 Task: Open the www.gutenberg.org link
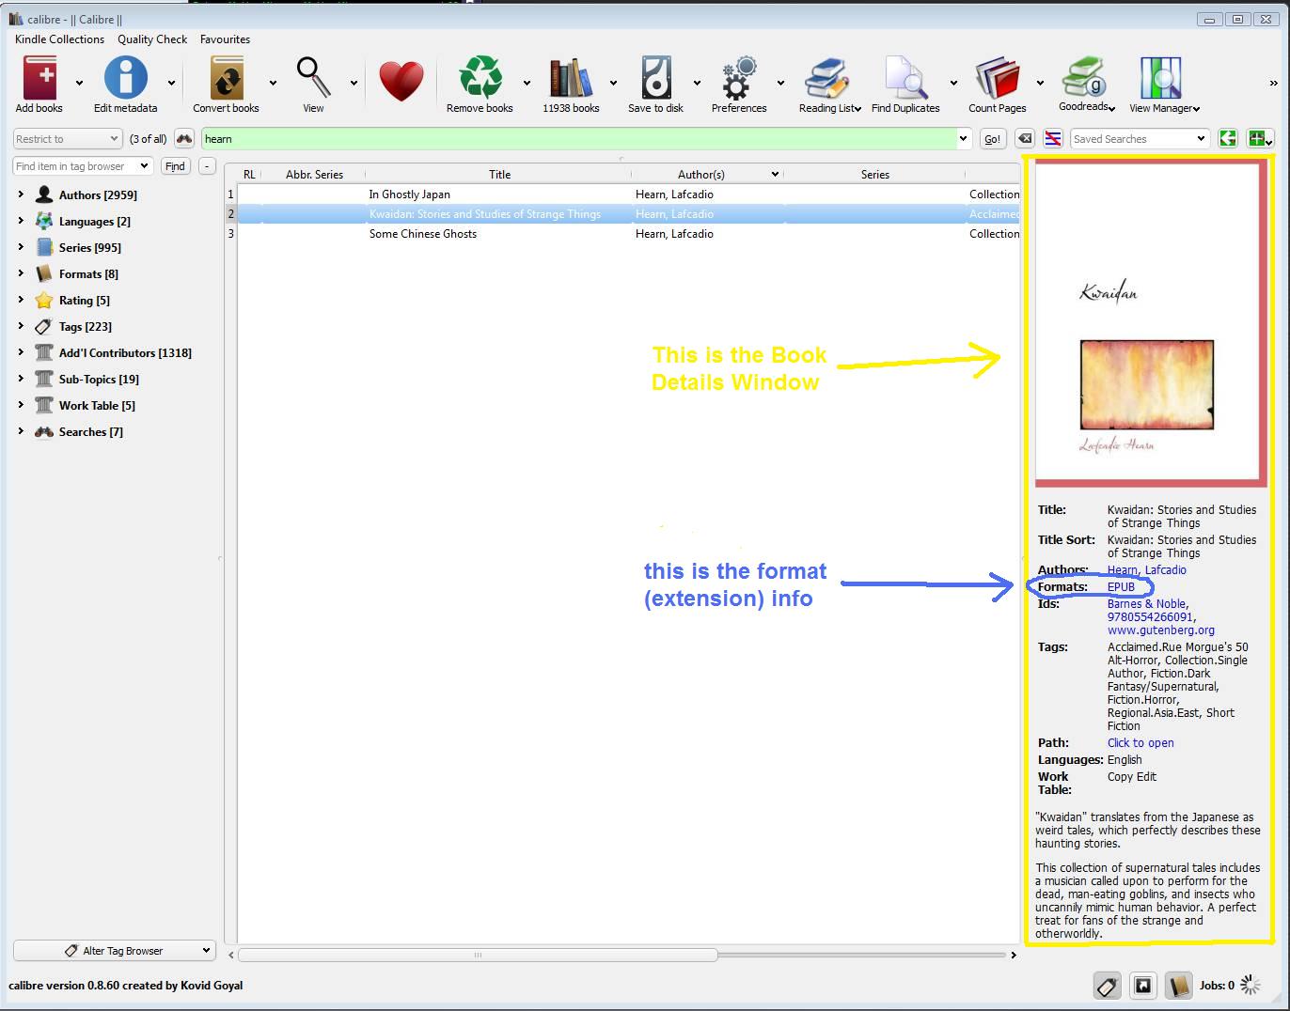pyautogui.click(x=1160, y=630)
